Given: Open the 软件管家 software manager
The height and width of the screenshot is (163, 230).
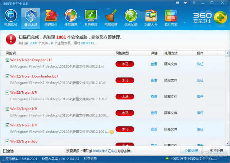Looking at the screenshot, I should pyautogui.click(x=171, y=18).
